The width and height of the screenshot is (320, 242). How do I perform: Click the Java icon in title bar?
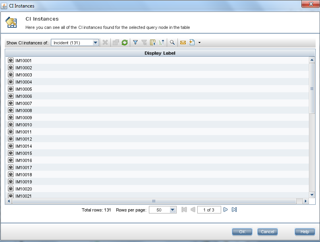pyautogui.click(x=4, y=6)
